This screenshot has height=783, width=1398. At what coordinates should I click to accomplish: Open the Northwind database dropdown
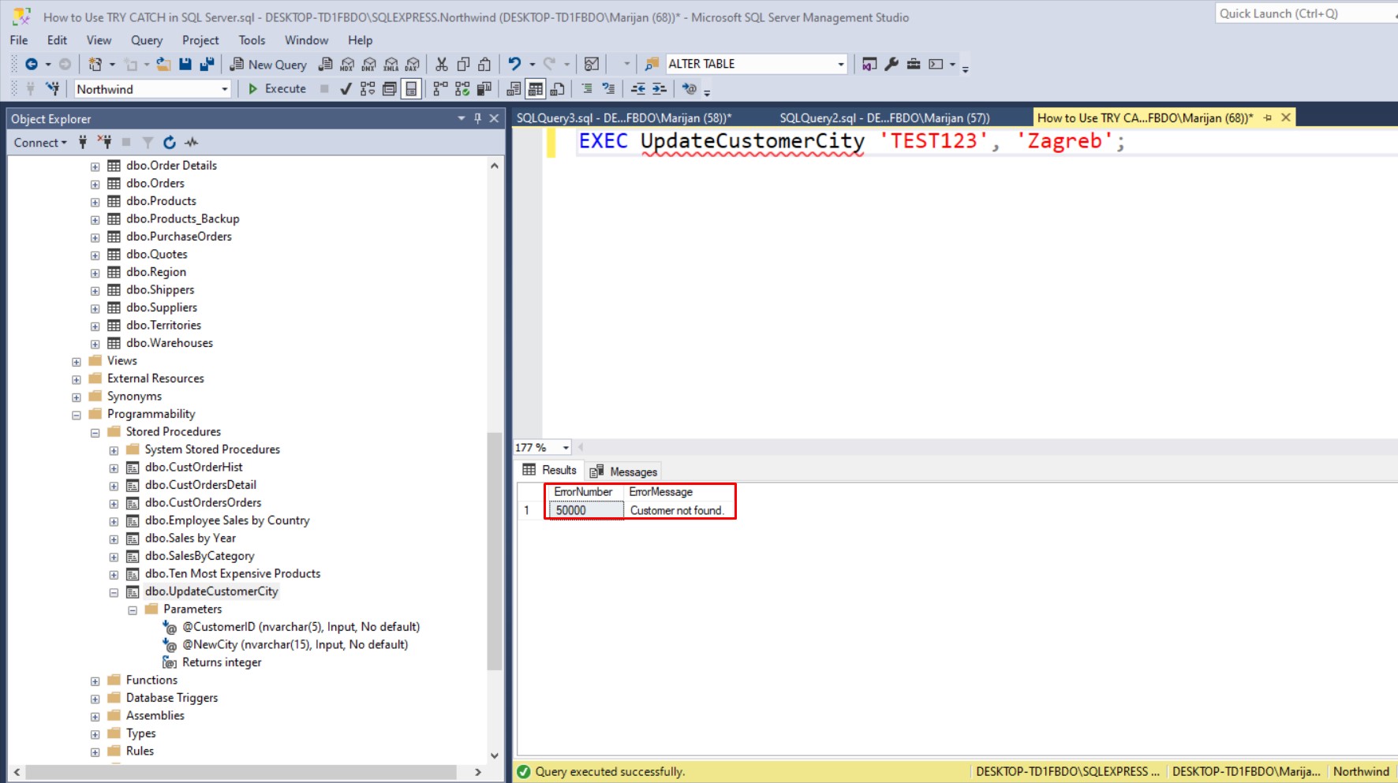(224, 89)
